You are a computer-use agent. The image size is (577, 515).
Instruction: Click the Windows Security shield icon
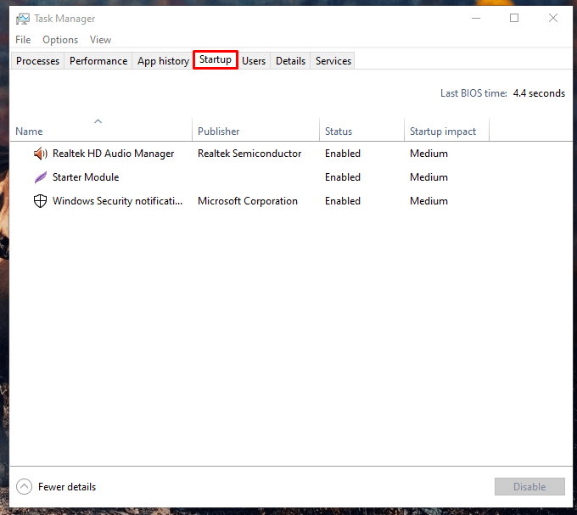[x=40, y=201]
